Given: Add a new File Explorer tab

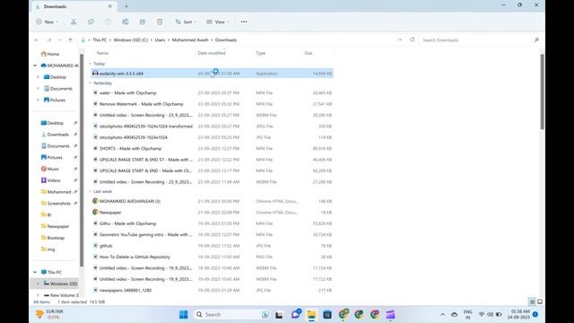Looking at the screenshot, I should [x=126, y=6].
